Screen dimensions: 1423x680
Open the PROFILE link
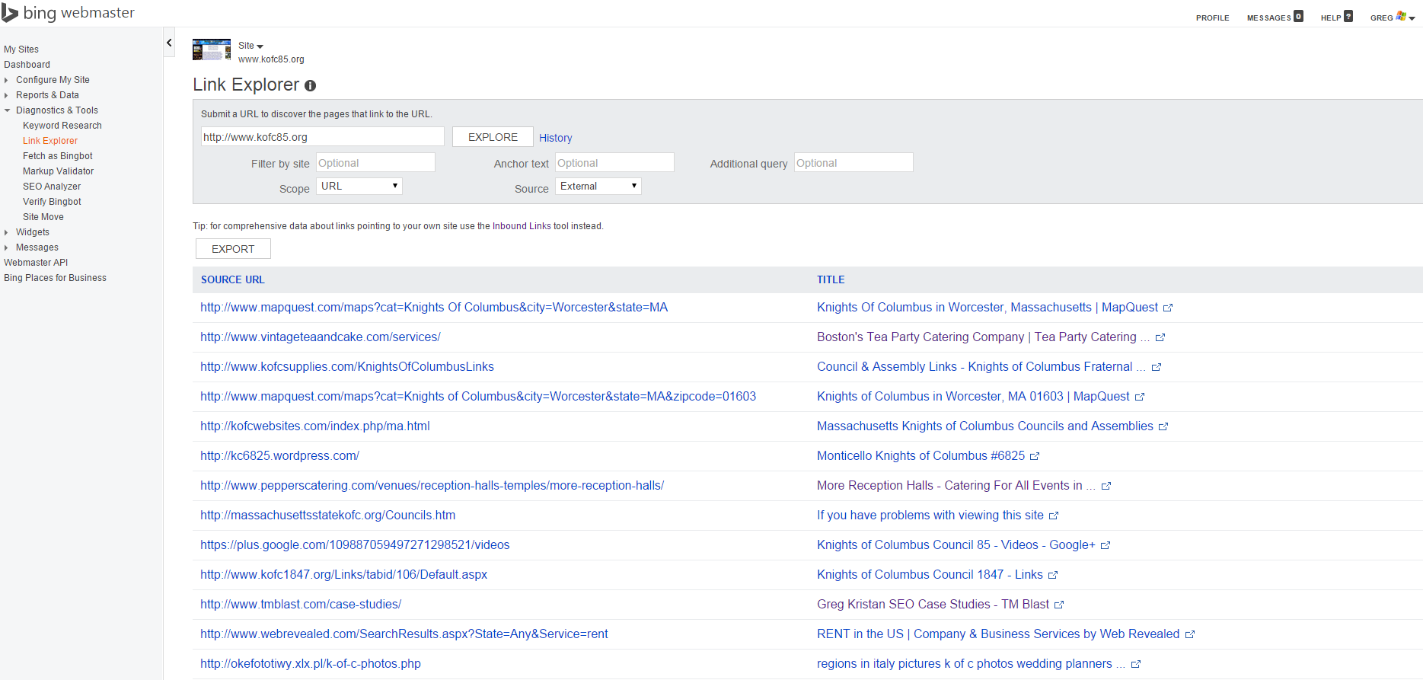(1212, 18)
